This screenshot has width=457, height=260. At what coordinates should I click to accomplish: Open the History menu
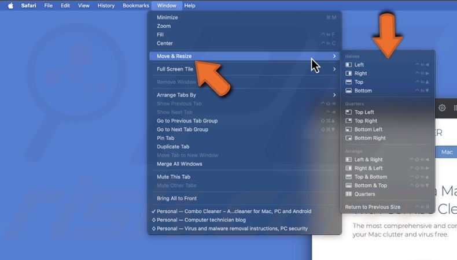106,6
